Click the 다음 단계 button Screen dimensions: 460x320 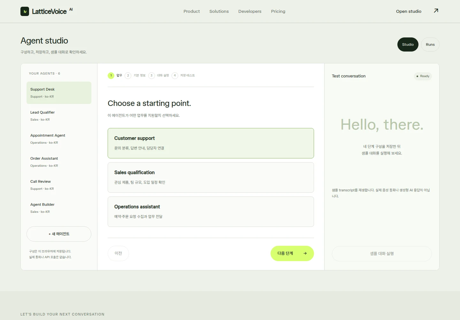(x=292, y=253)
